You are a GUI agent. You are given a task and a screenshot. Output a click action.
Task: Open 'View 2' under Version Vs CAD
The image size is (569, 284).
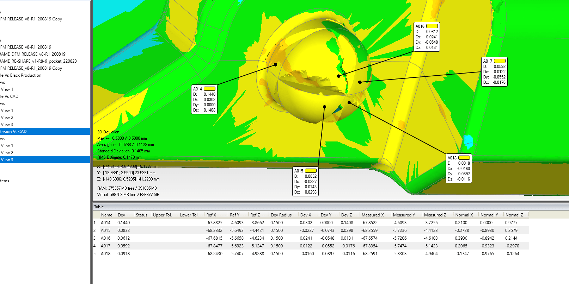[7, 152]
